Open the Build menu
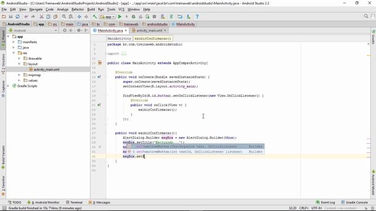Screen dimensions: 376x211 click(x=91, y=9)
